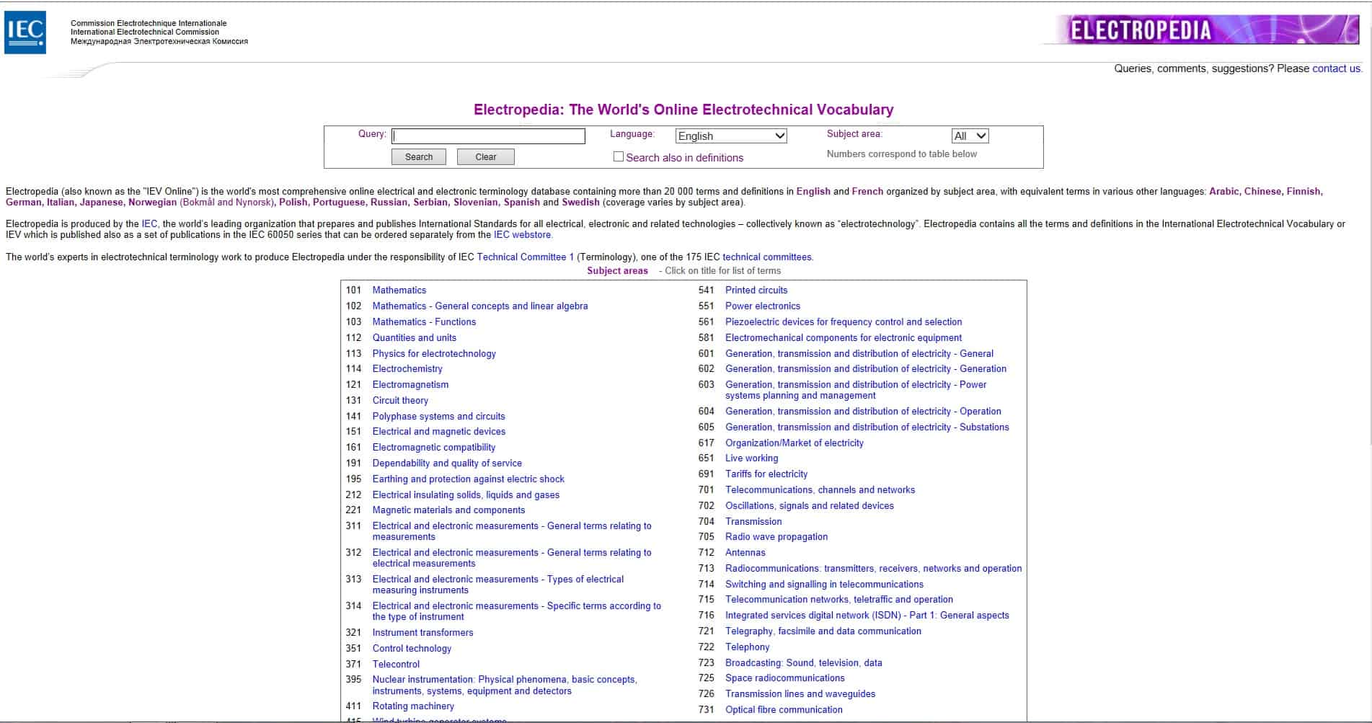Viewport: 1372px width, 723px height.
Task: Open Generation, transmission and distribution - General
Action: point(859,353)
